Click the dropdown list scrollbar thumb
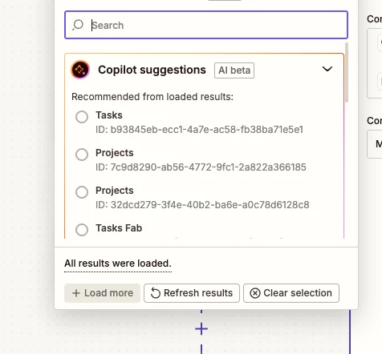 (x=347, y=72)
